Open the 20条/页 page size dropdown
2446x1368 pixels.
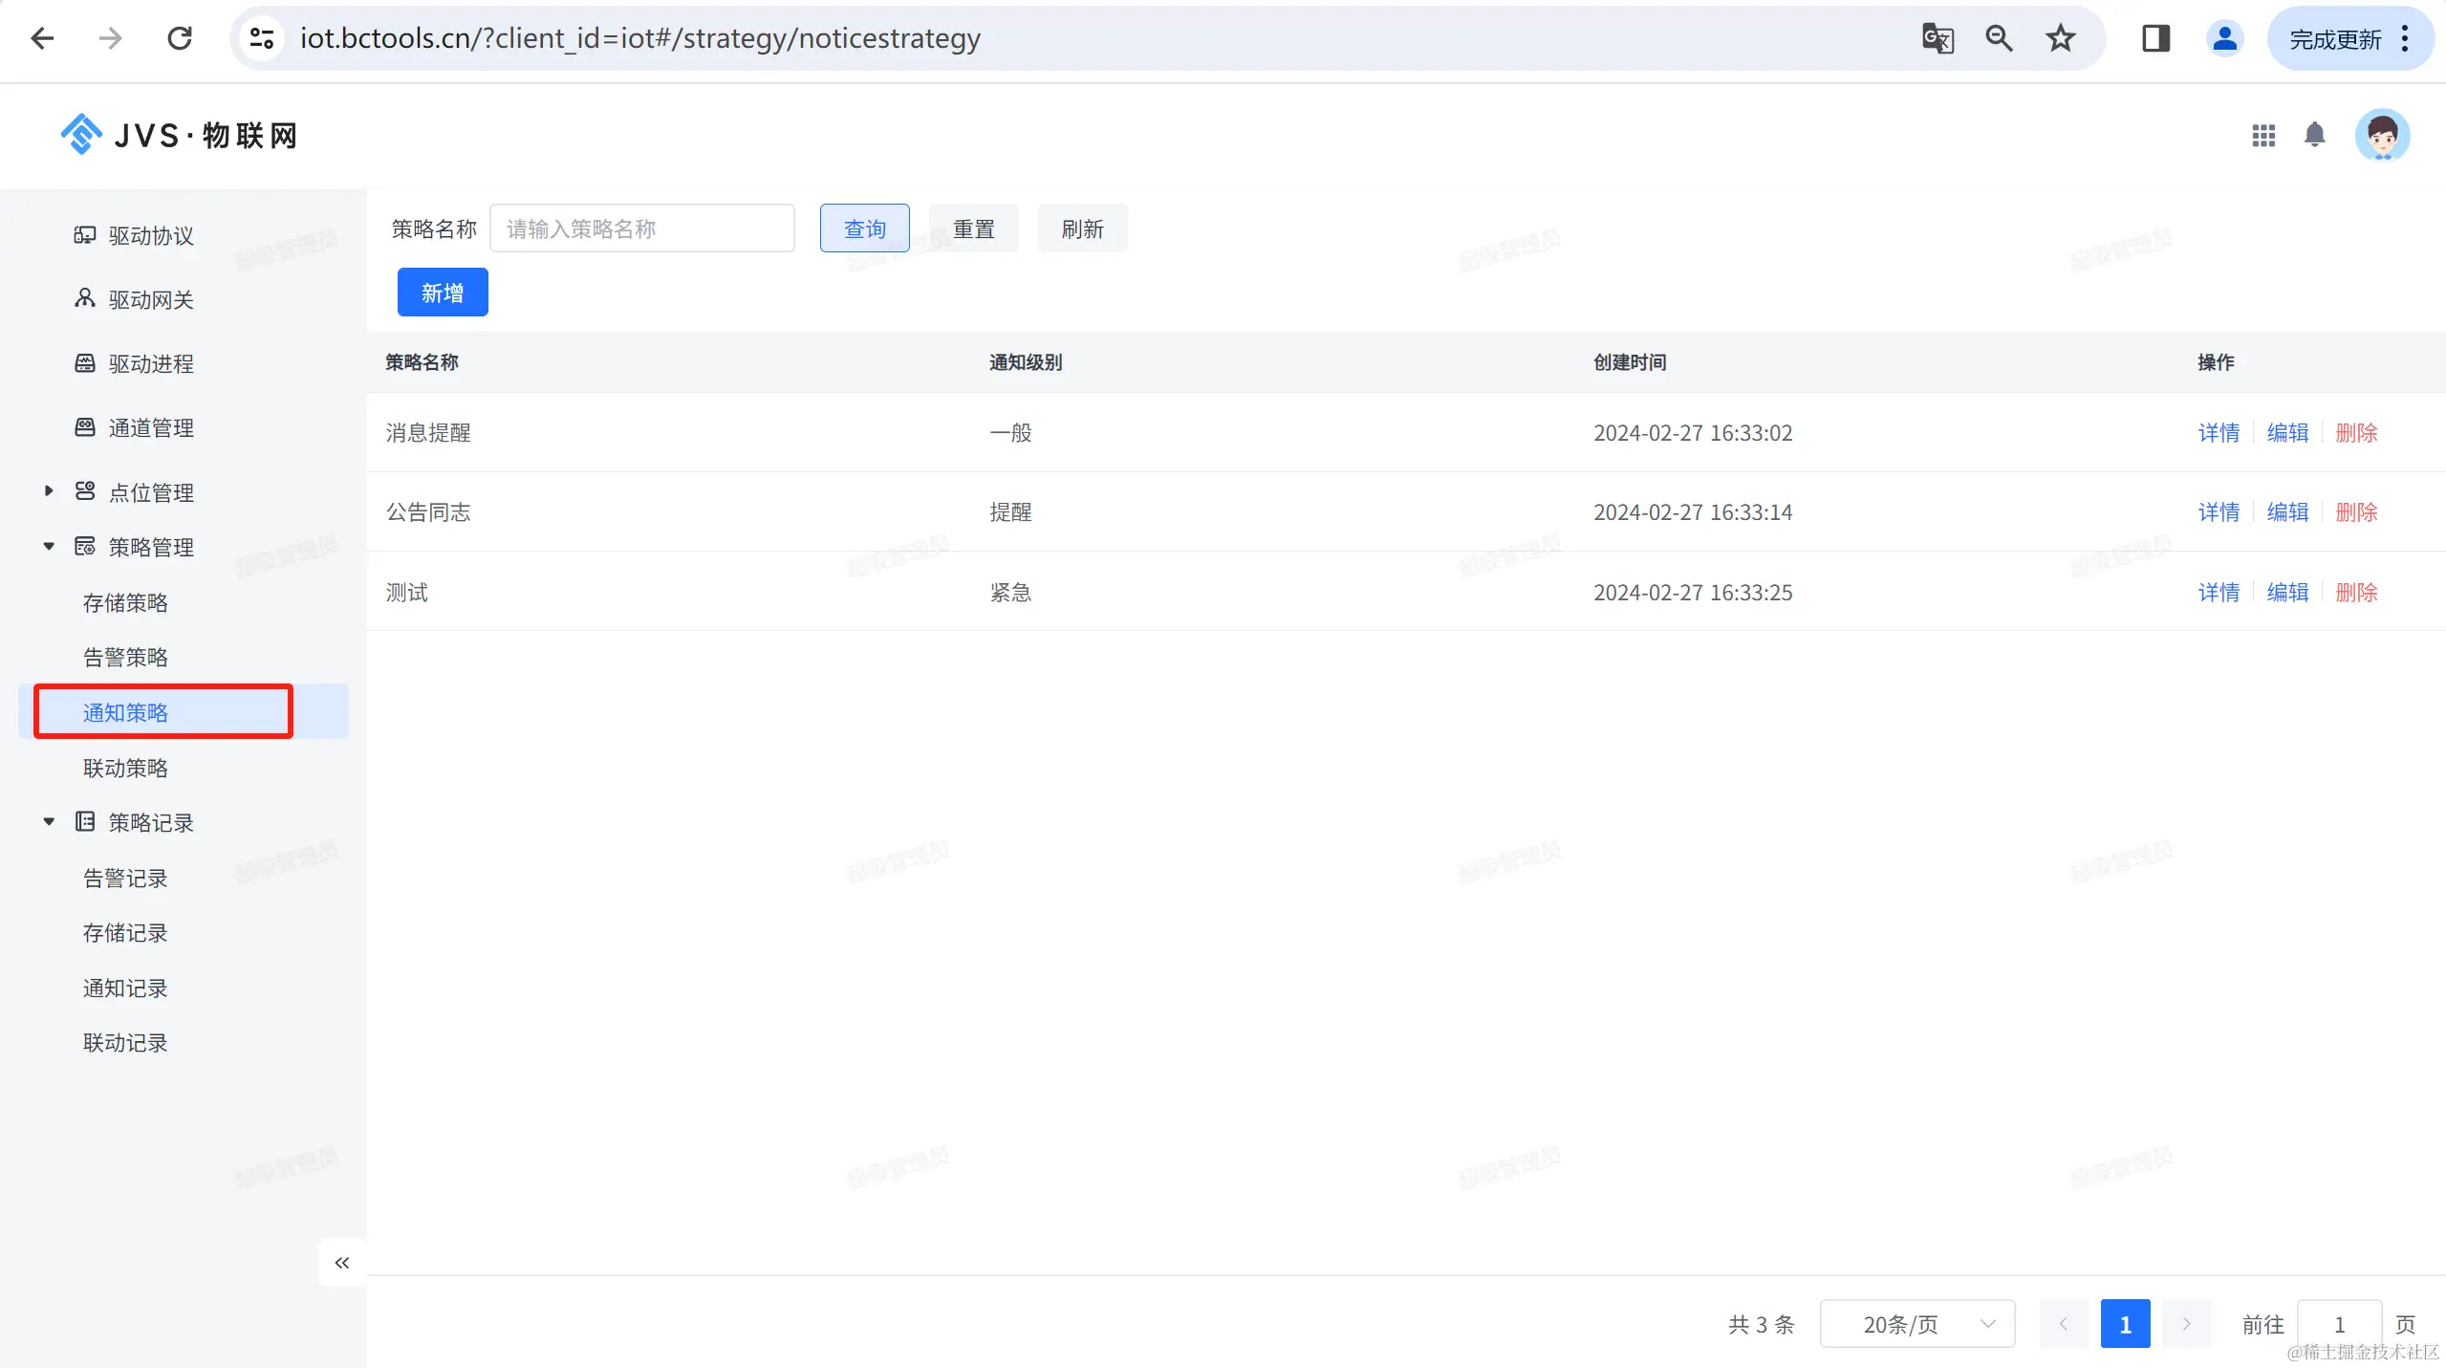pos(1916,1324)
